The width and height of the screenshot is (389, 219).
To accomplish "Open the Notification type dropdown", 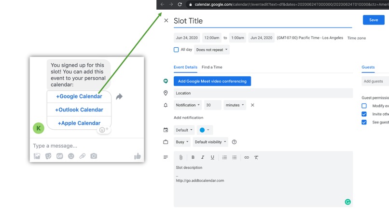I will pyautogui.click(x=188, y=105).
